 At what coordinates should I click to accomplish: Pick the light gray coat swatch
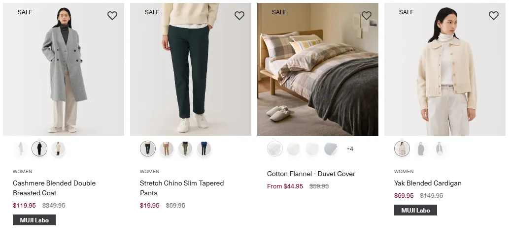pos(21,149)
